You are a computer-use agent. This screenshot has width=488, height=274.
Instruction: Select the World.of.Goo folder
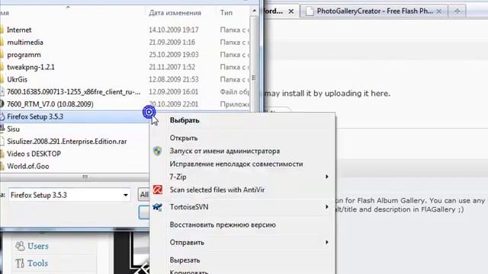pyautogui.click(x=75, y=166)
